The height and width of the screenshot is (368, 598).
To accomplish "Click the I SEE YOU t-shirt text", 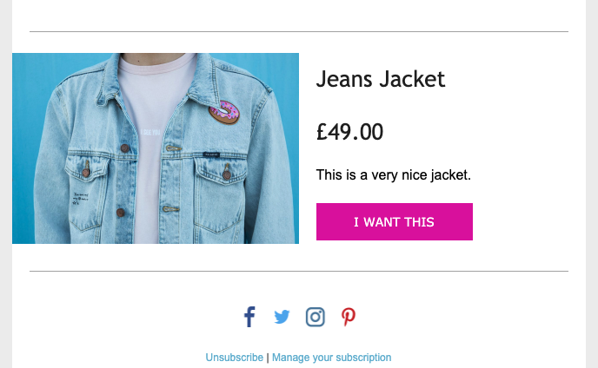I will coord(150,132).
